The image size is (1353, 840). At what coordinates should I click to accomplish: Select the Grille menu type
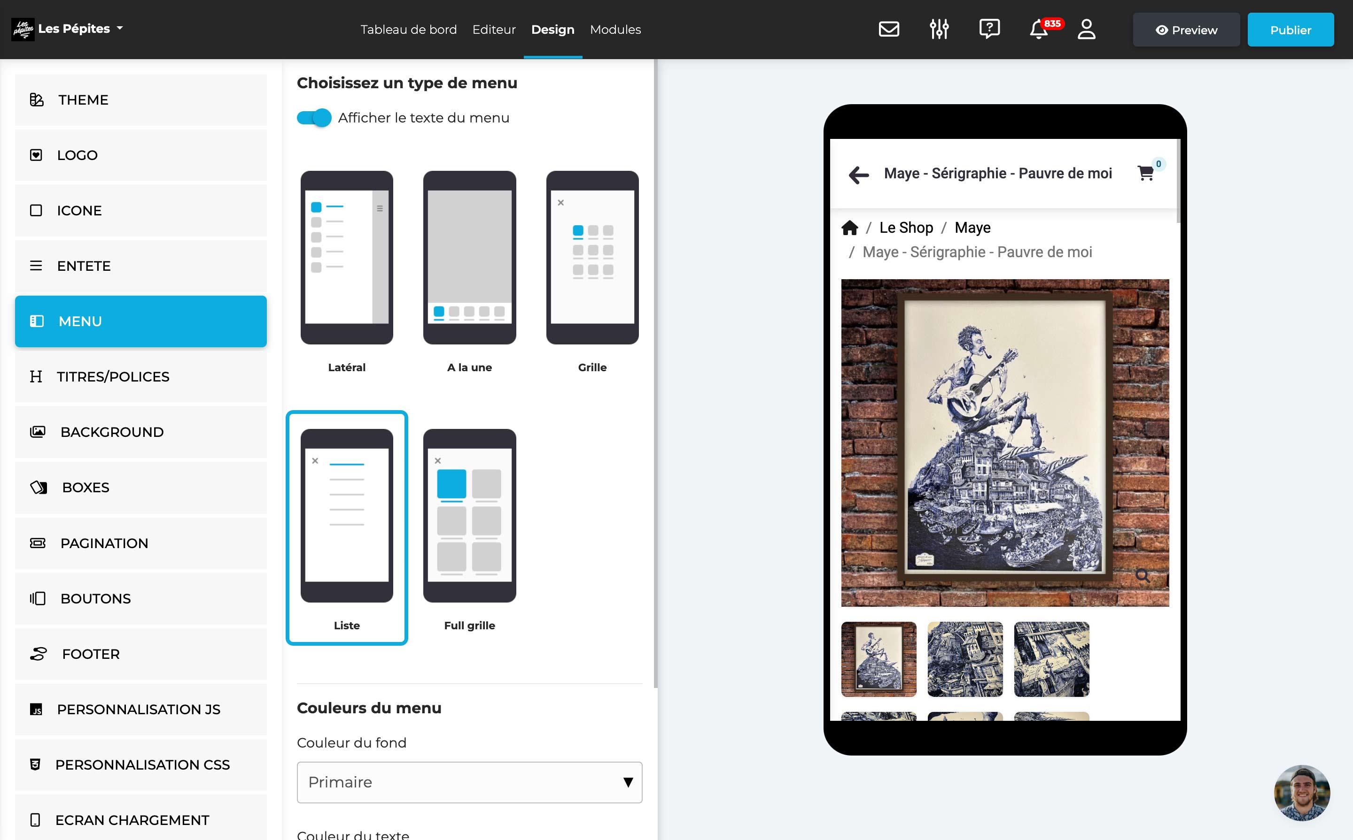pos(592,272)
